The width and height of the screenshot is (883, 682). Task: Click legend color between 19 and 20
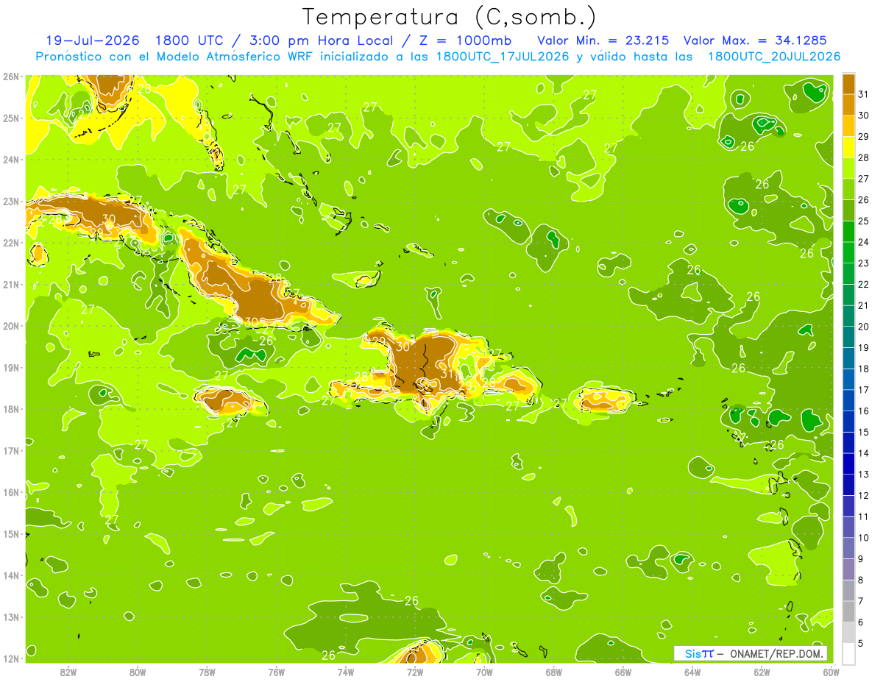[x=848, y=337]
